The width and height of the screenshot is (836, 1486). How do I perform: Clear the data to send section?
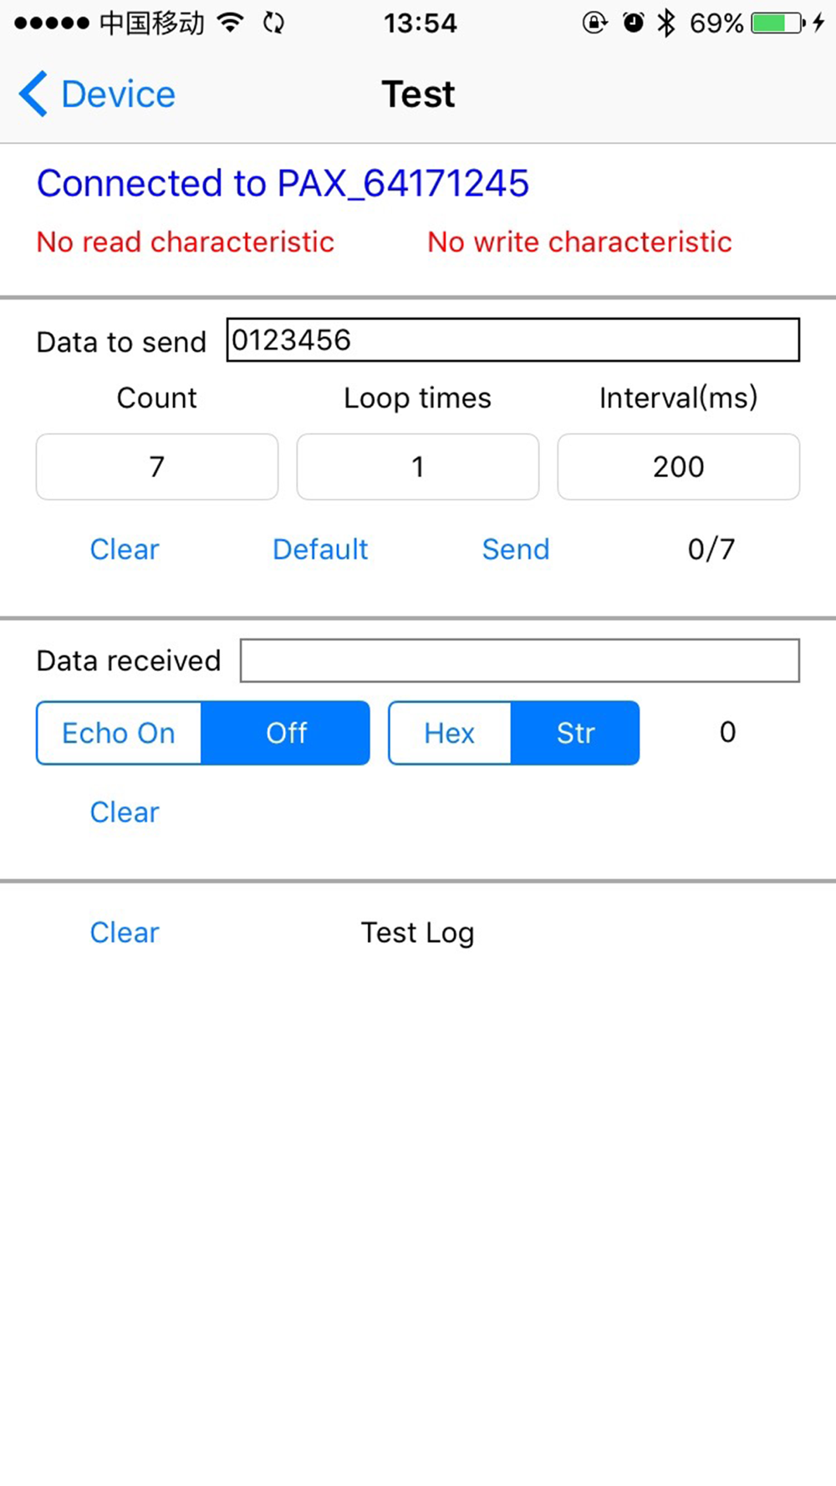click(x=125, y=549)
